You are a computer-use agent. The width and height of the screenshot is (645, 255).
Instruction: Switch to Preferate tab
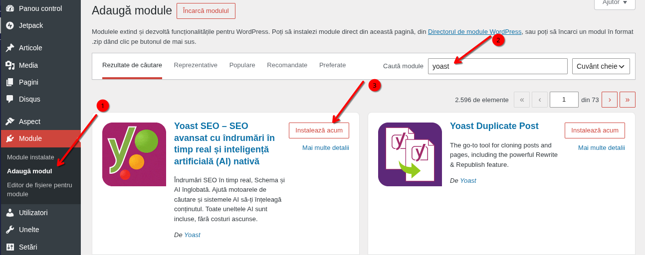[333, 65]
